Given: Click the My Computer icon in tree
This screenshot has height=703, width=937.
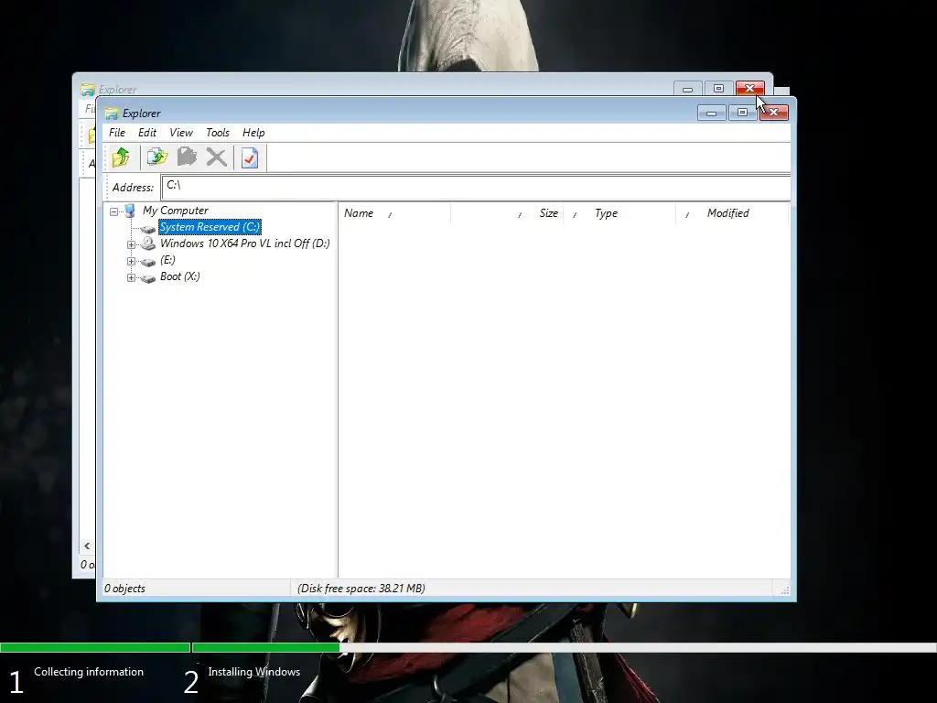Looking at the screenshot, I should pyautogui.click(x=130, y=211).
